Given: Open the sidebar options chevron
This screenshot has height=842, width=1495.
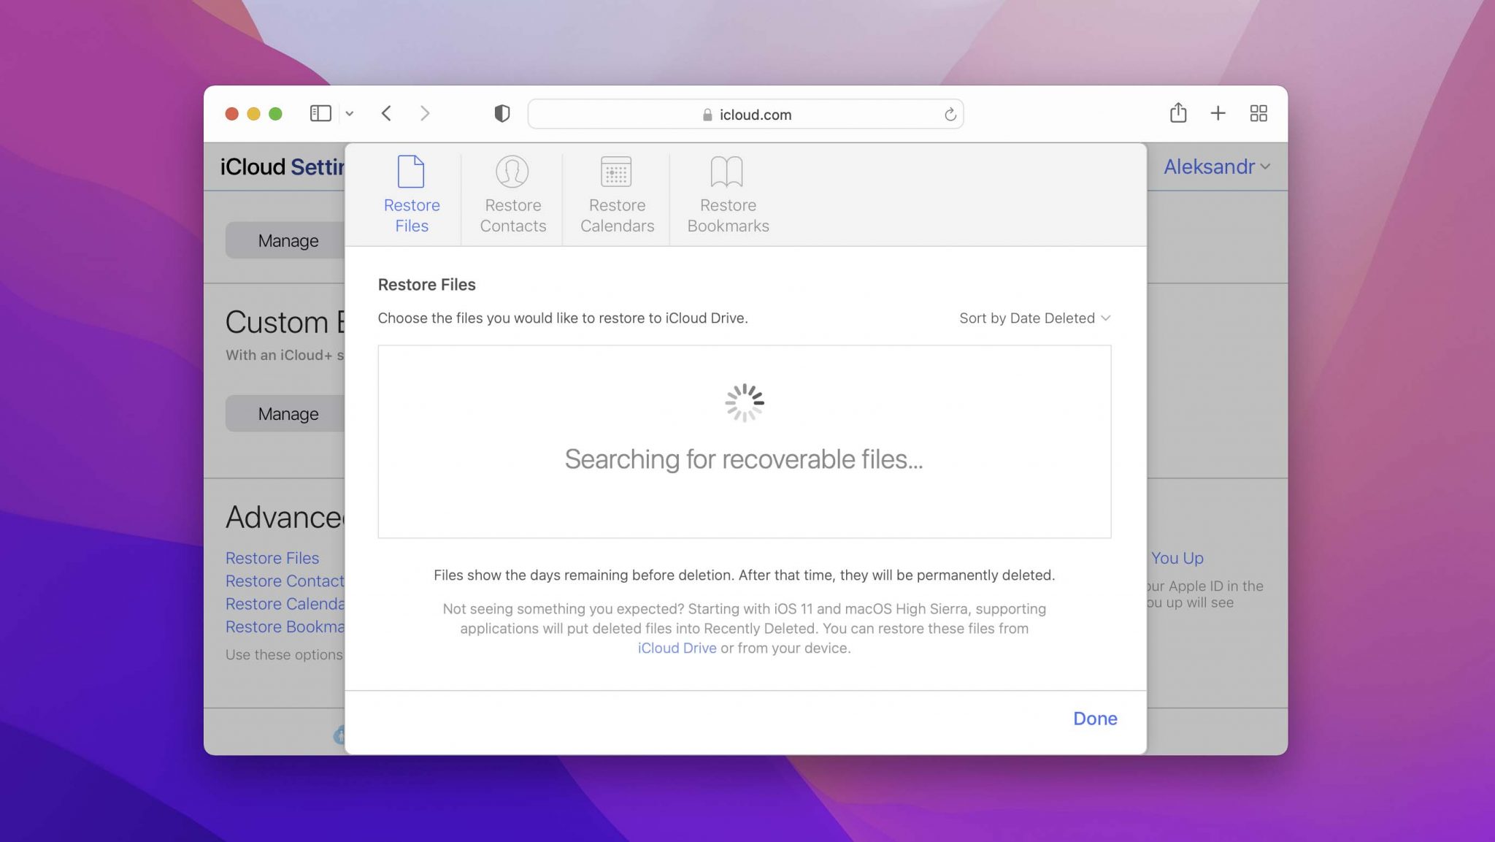Looking at the screenshot, I should coord(350,114).
